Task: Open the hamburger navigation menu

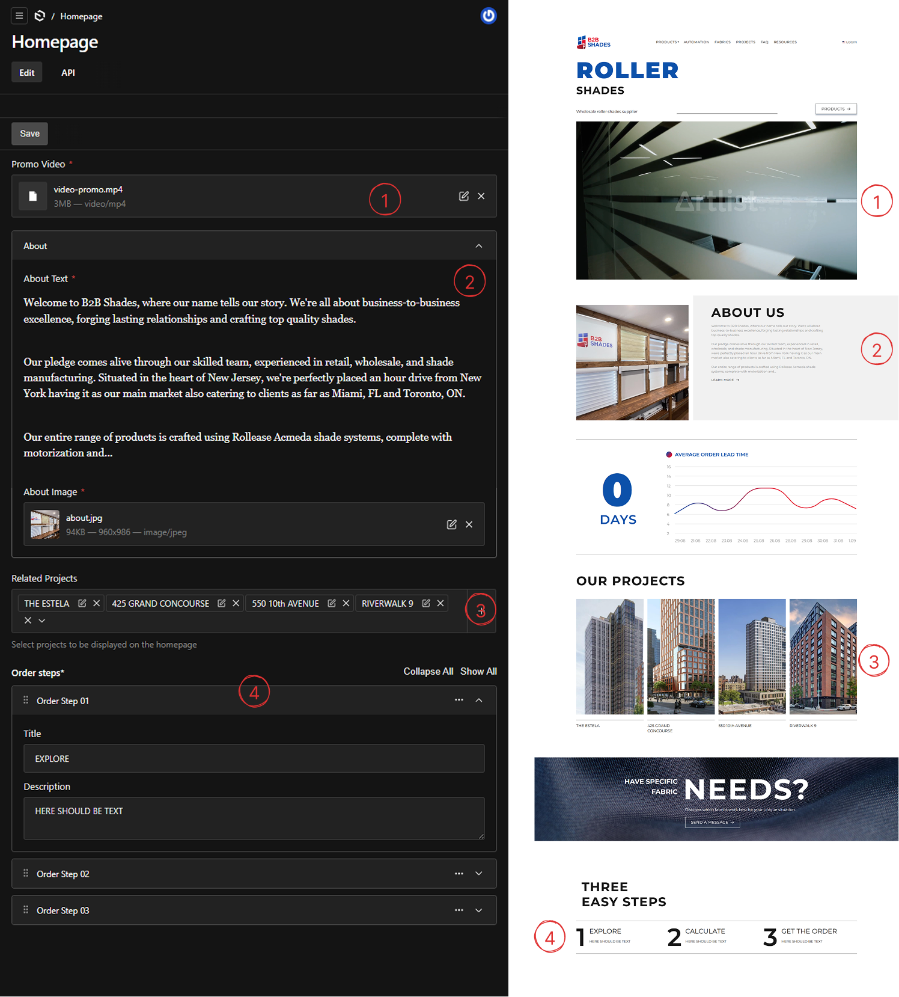Action: point(19,16)
